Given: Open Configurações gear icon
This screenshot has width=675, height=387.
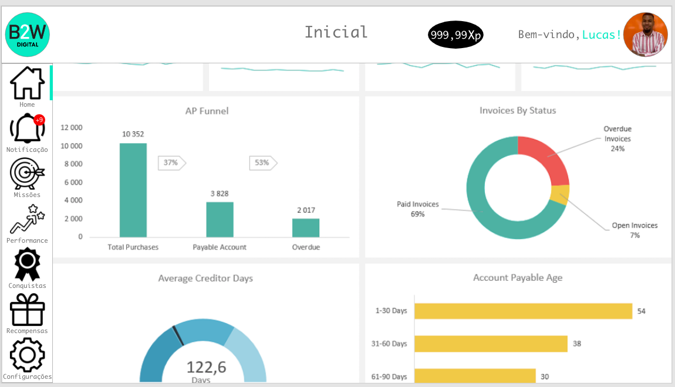Looking at the screenshot, I should pyautogui.click(x=27, y=355).
